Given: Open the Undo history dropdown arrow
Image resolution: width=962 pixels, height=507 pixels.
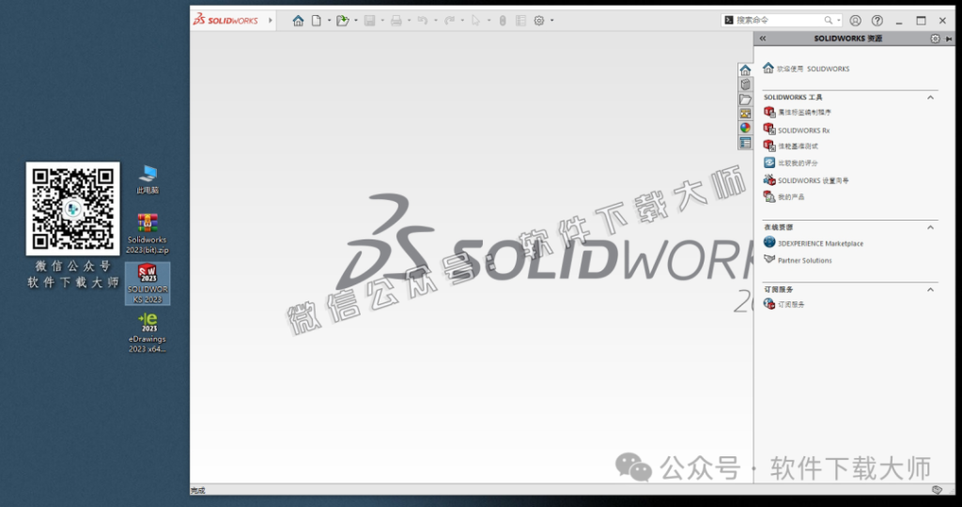Looking at the screenshot, I should tap(436, 21).
